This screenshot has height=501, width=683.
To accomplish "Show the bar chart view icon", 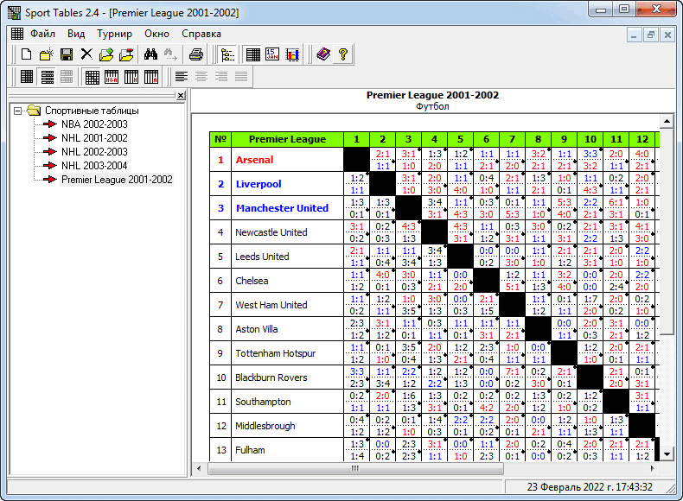I will tap(293, 54).
